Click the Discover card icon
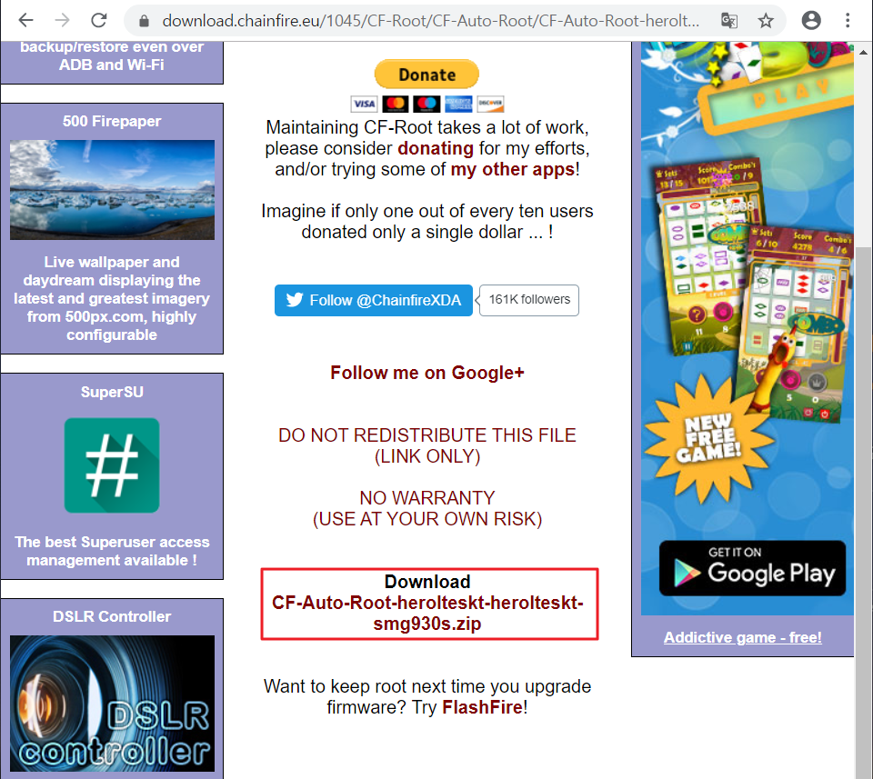Image resolution: width=873 pixels, height=779 pixels. (490, 104)
